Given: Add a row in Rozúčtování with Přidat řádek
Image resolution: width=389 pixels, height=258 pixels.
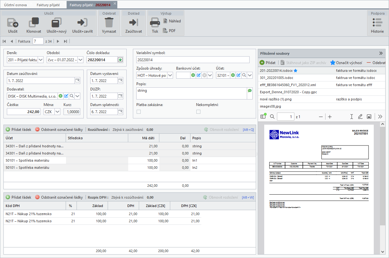Looking at the screenshot, I should [19, 129].
